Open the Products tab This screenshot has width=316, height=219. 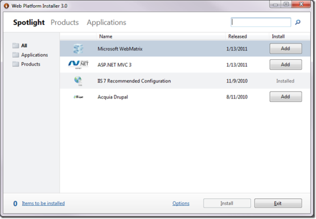click(x=65, y=22)
